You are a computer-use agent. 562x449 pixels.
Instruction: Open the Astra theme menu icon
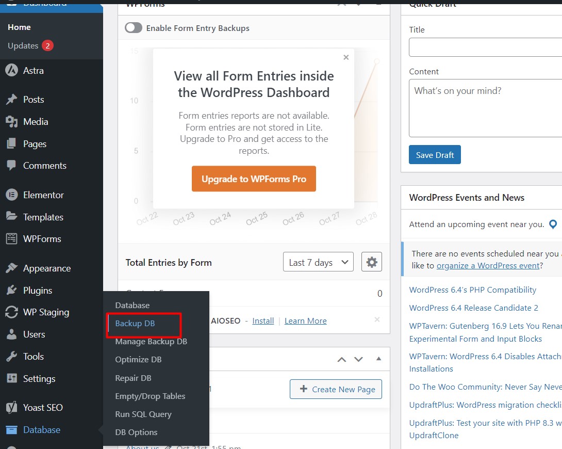11,70
